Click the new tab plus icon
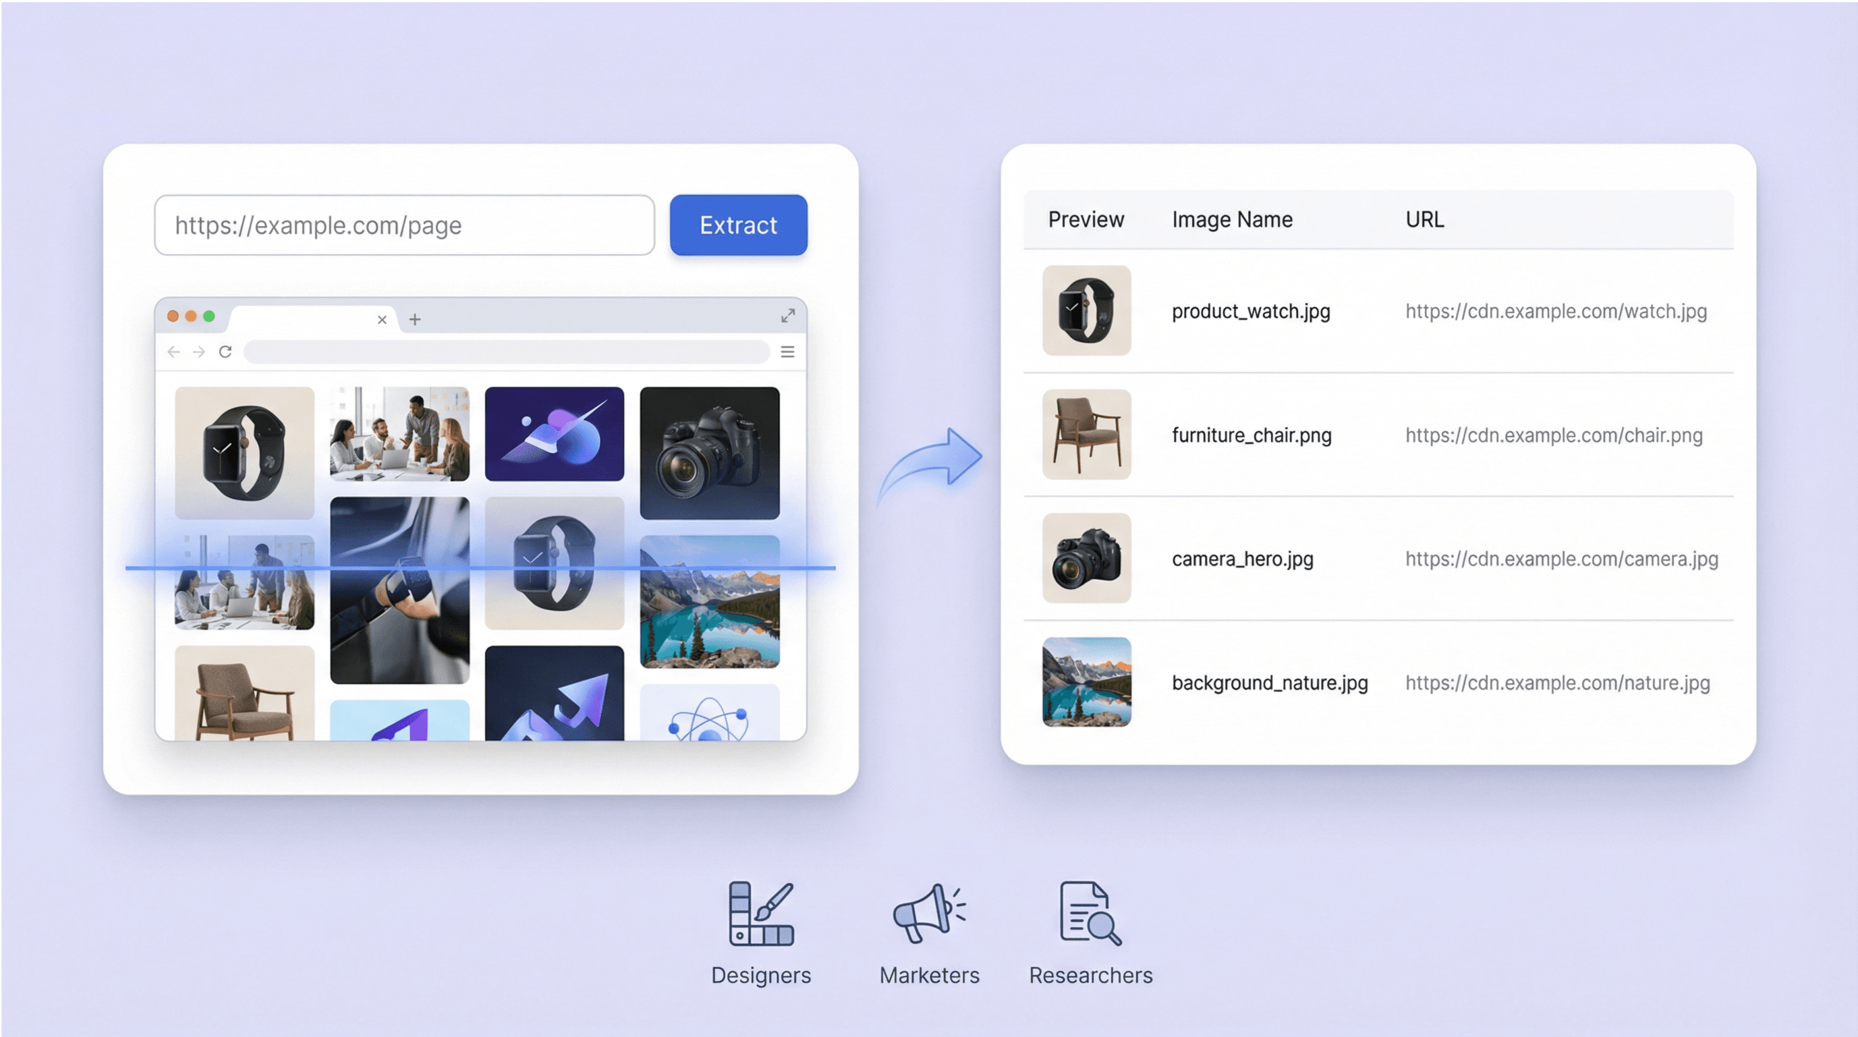Screen dimensions: 1858x1037 click(415, 319)
